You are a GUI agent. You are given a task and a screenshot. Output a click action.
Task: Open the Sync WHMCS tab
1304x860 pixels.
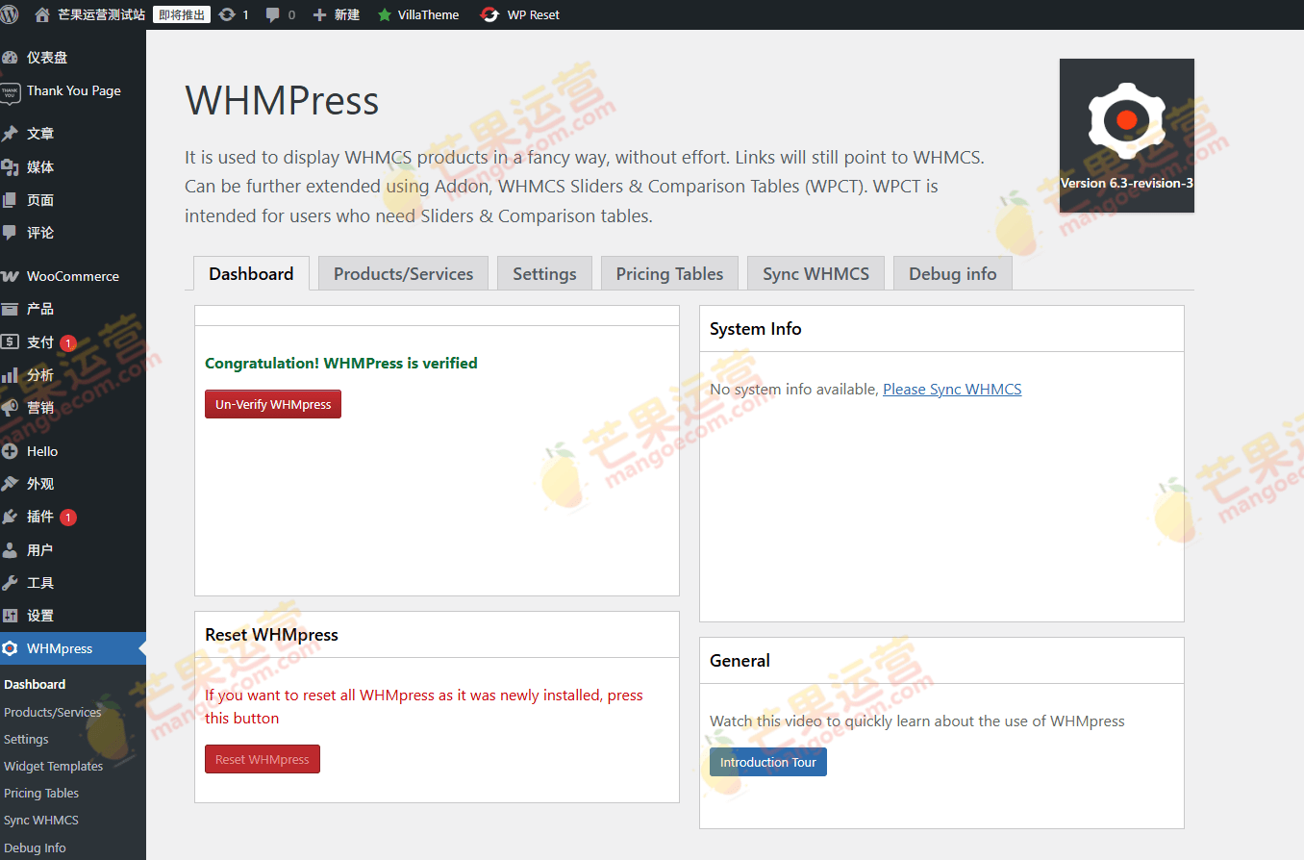tap(815, 273)
